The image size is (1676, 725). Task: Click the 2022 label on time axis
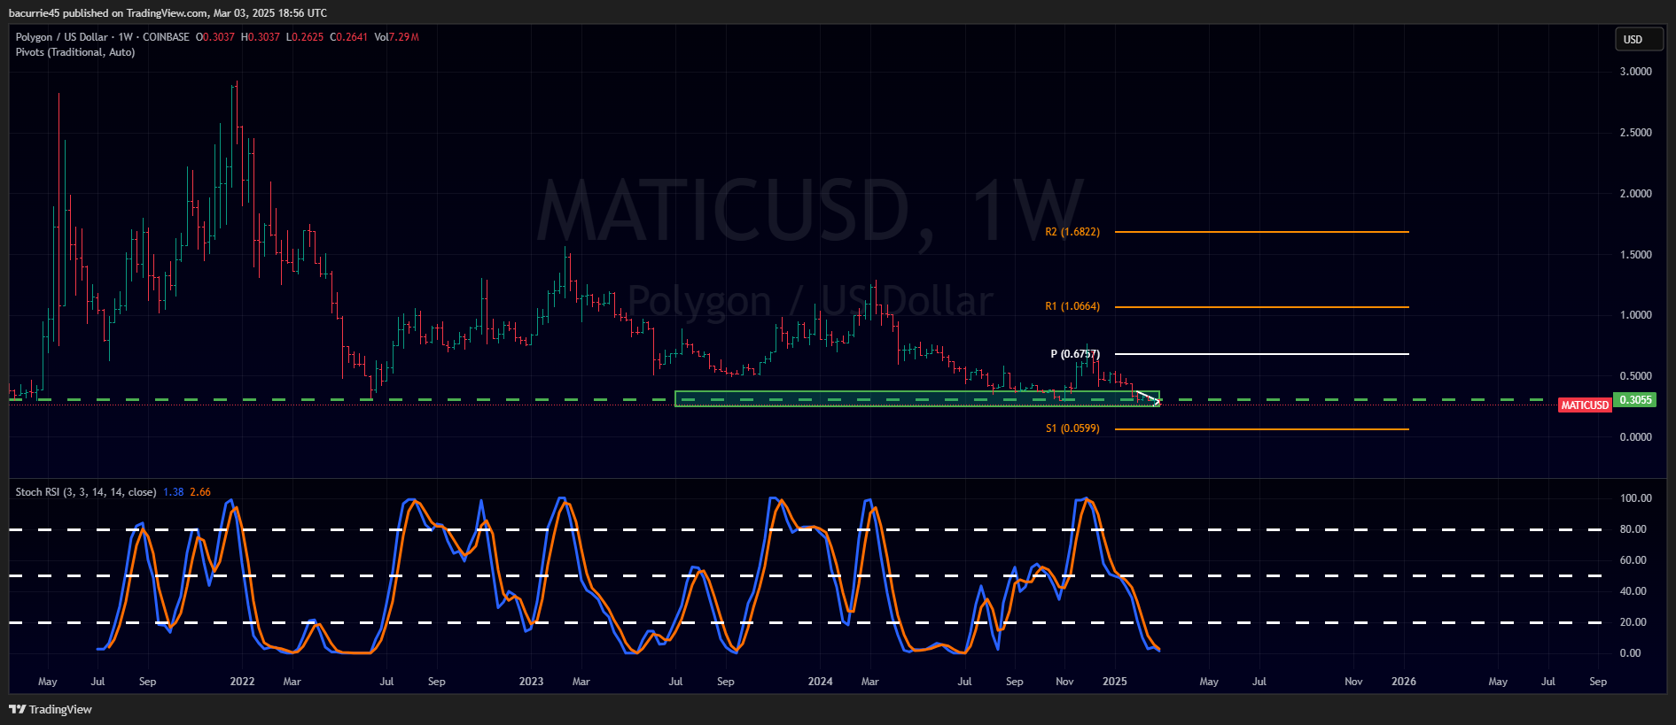[242, 682]
